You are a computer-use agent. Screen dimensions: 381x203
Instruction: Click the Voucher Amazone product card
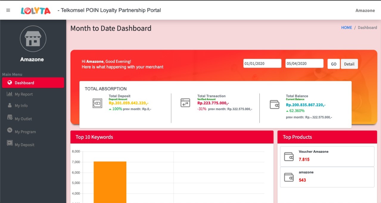327,156
